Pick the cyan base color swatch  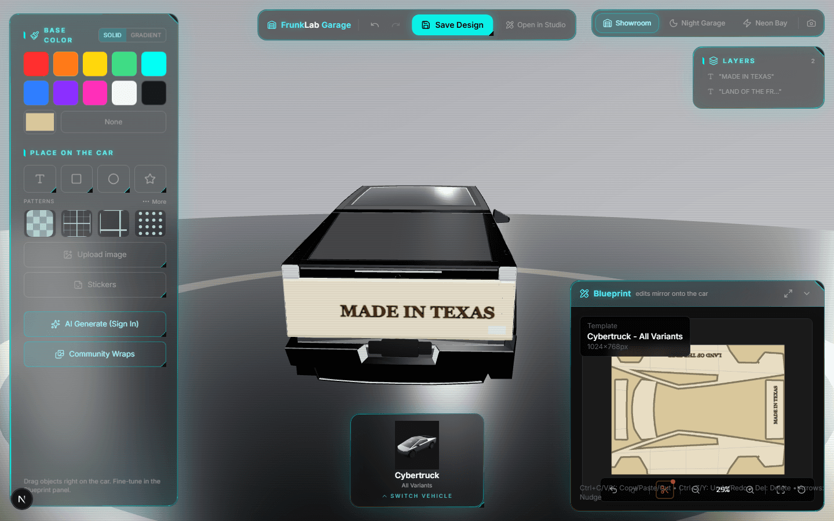coord(153,64)
